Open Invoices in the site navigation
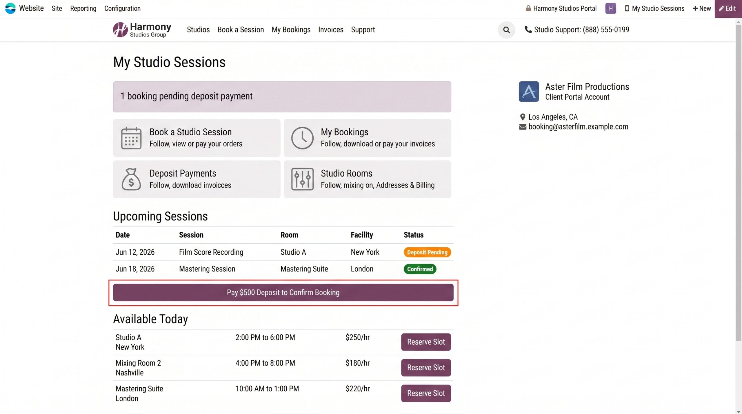The width and height of the screenshot is (742, 414). [331, 30]
